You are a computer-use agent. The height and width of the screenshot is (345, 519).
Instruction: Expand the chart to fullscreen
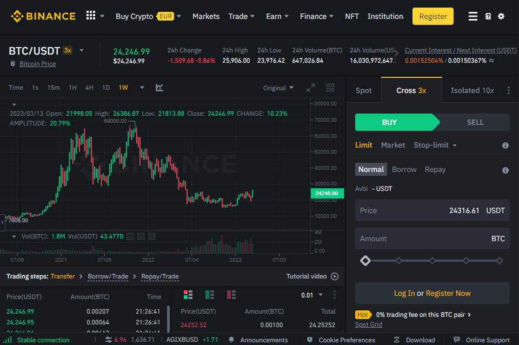pyautogui.click(x=310, y=88)
